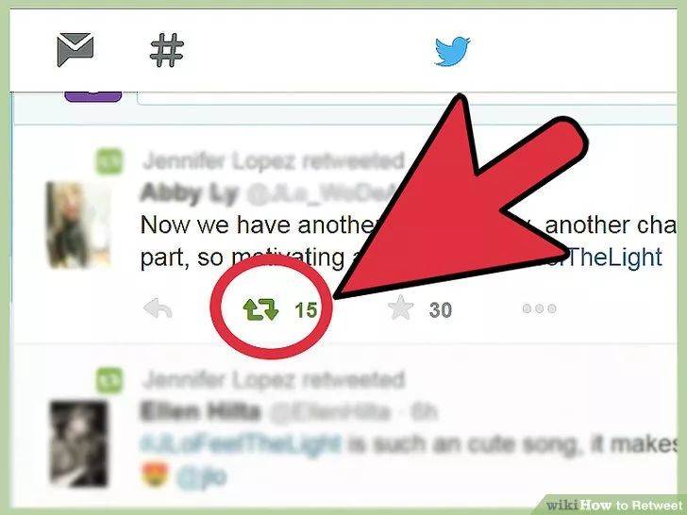Open the Ellen Hilta profile photo

click(79, 443)
